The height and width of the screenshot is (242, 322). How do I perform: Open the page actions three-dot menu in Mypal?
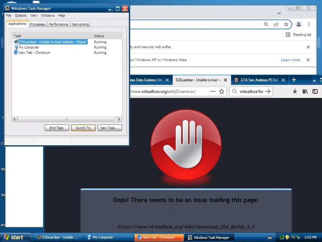click(213, 91)
